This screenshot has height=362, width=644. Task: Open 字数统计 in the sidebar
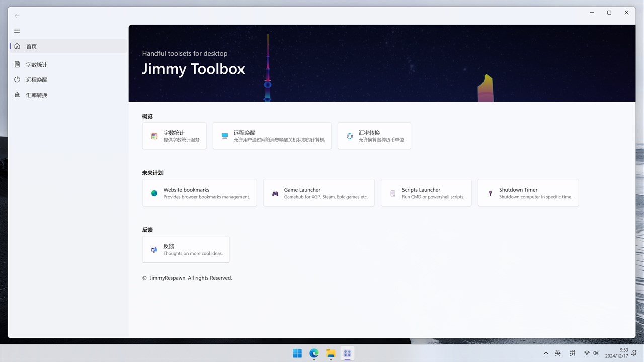coord(69,65)
